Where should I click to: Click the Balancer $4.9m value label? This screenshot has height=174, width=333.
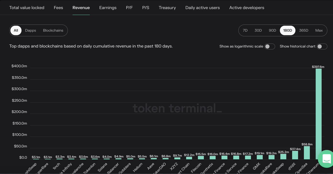(x=118, y=157)
